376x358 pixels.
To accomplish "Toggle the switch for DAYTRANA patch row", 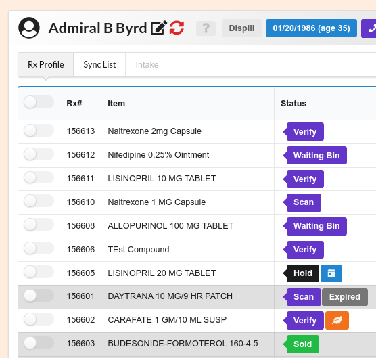I will click(39, 296).
